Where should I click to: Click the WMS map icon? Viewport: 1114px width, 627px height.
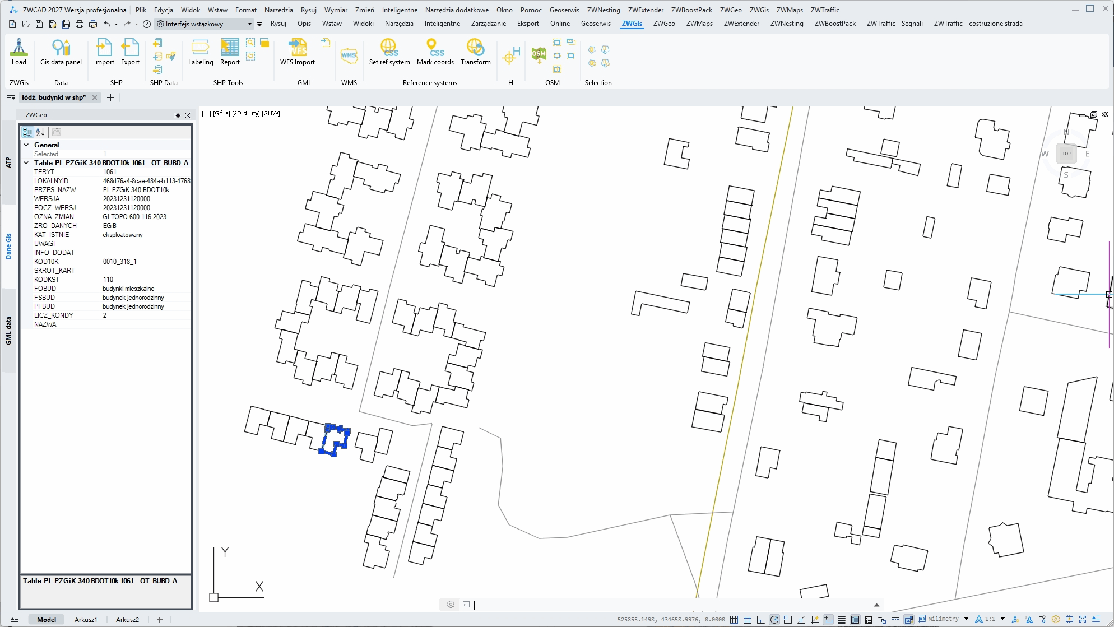(349, 55)
